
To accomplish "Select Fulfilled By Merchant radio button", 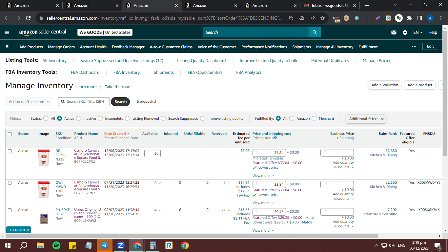I will (x=314, y=118).
